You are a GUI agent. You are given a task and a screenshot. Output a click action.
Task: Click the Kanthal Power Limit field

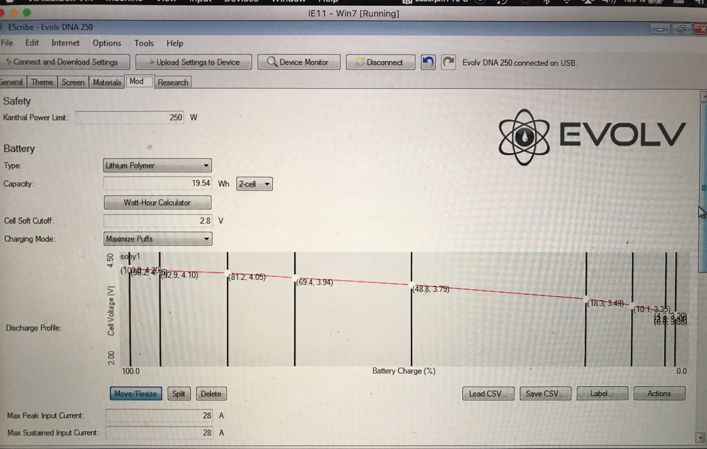pyautogui.click(x=130, y=118)
